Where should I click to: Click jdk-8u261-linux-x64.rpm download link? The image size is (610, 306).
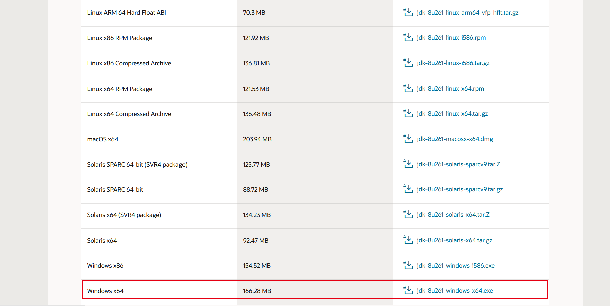450,89
